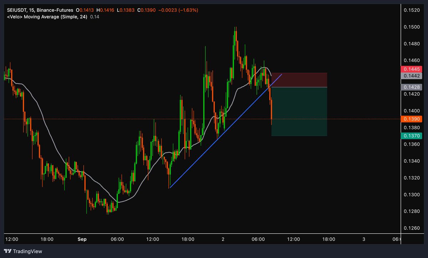428x258 pixels.
Task: Click the 0.1340 price axis label
Action: point(412,161)
